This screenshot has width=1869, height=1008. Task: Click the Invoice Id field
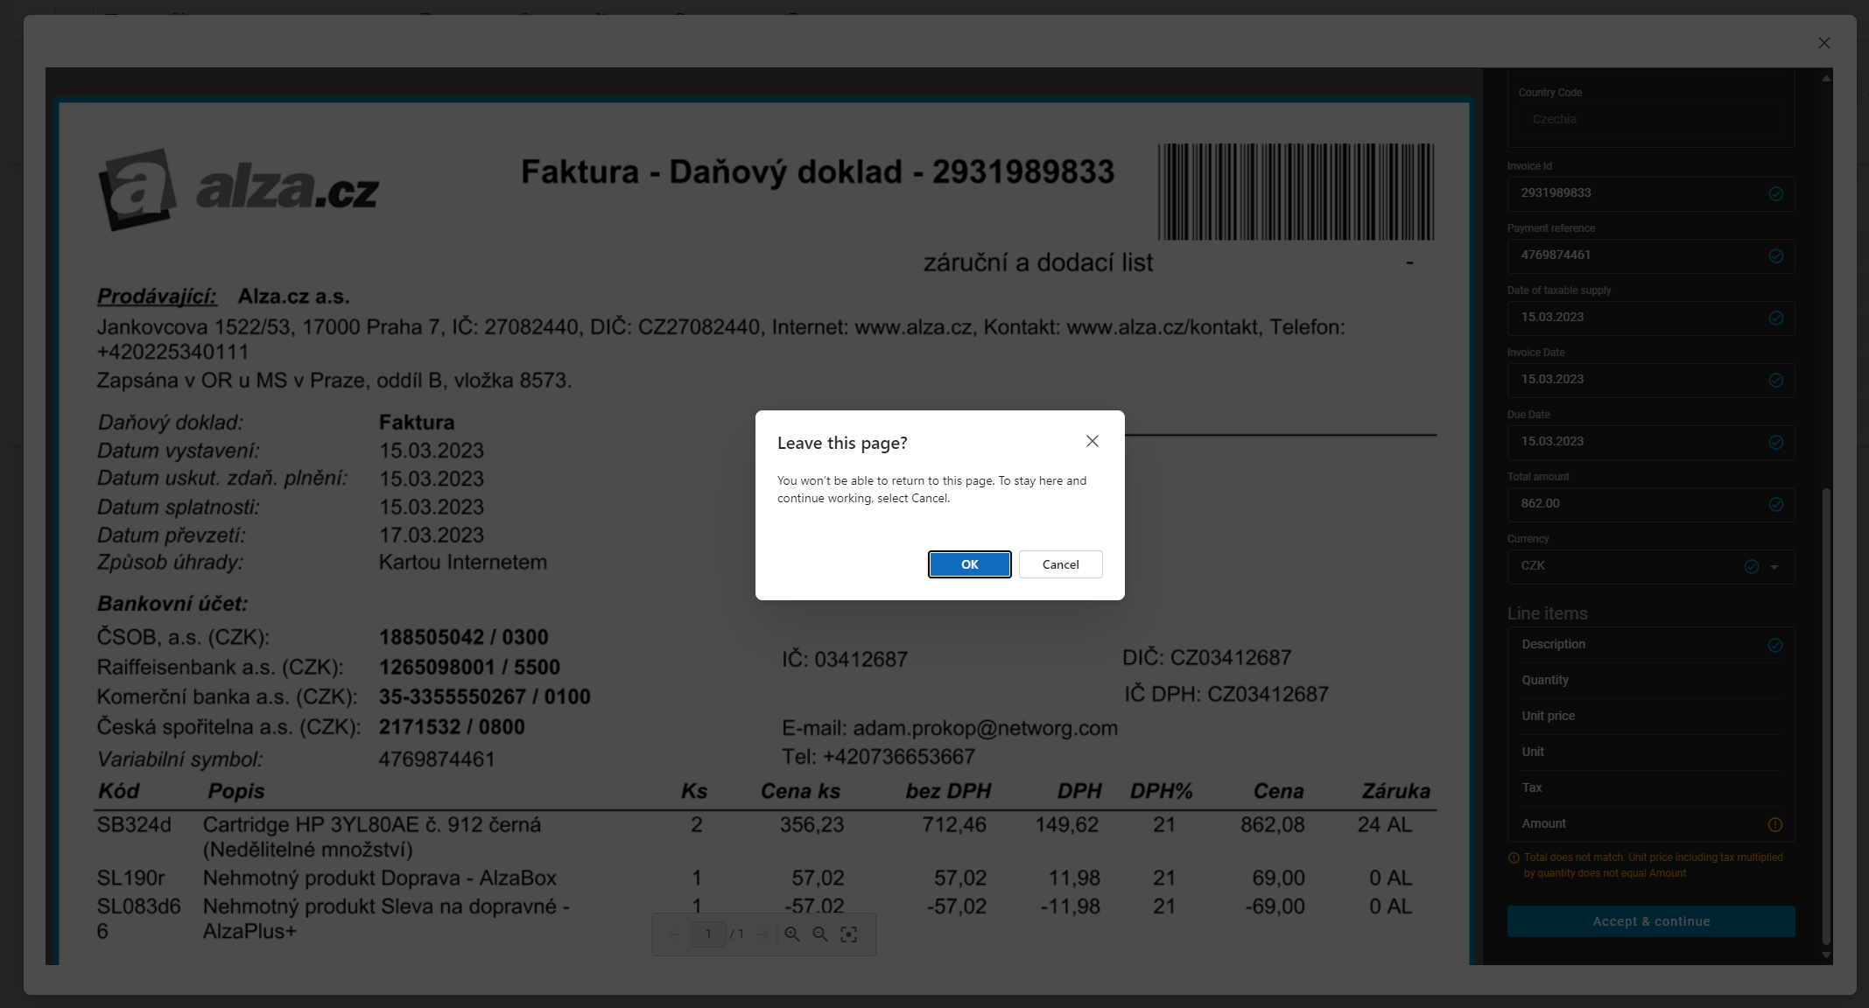[1651, 193]
